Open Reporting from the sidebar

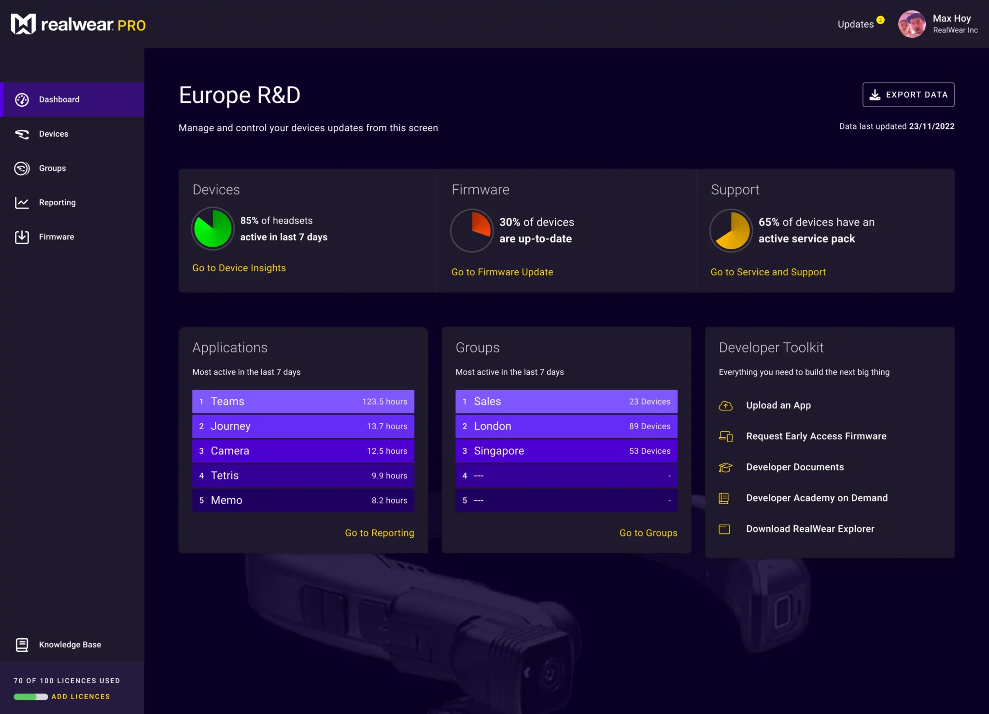72,202
